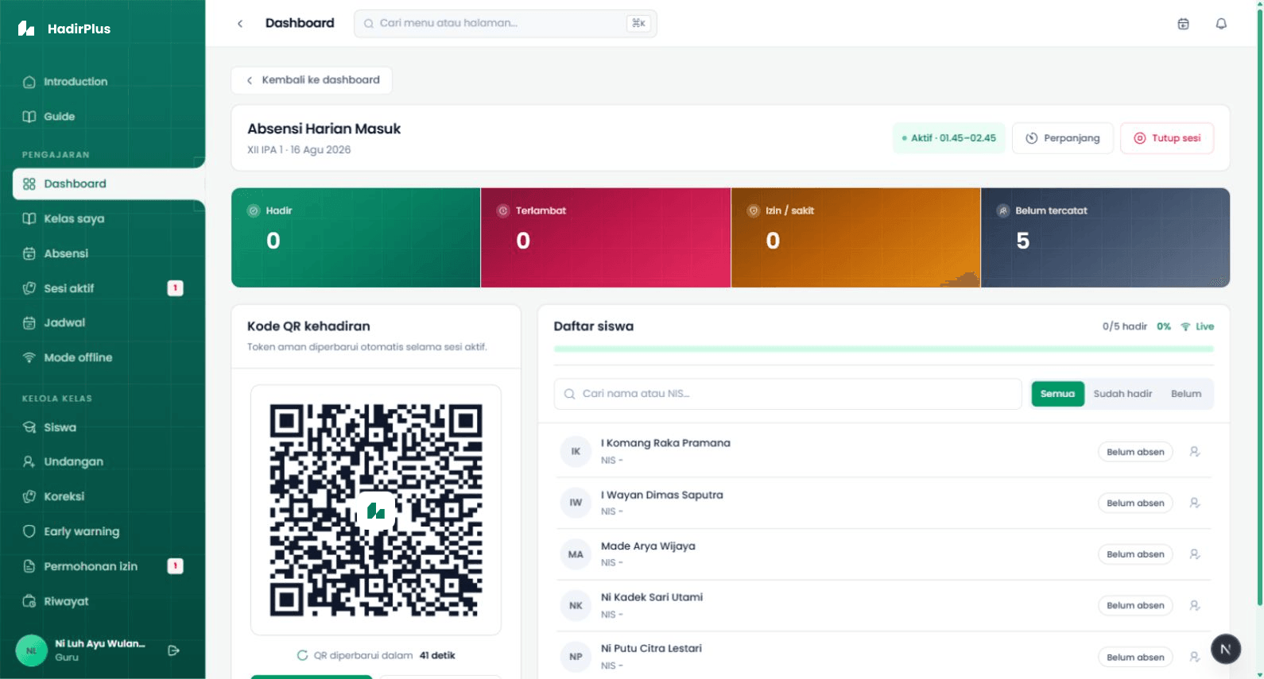This screenshot has width=1264, height=679.
Task: Mark I Komang Raka Pramana manually via person icon
Action: tap(1194, 452)
